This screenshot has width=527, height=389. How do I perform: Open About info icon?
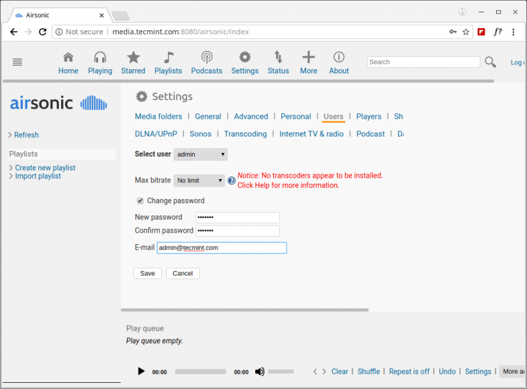[339, 57]
